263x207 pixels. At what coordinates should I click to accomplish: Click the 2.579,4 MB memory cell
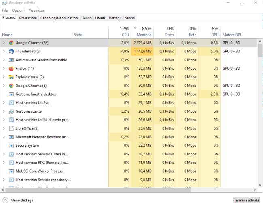142,43
